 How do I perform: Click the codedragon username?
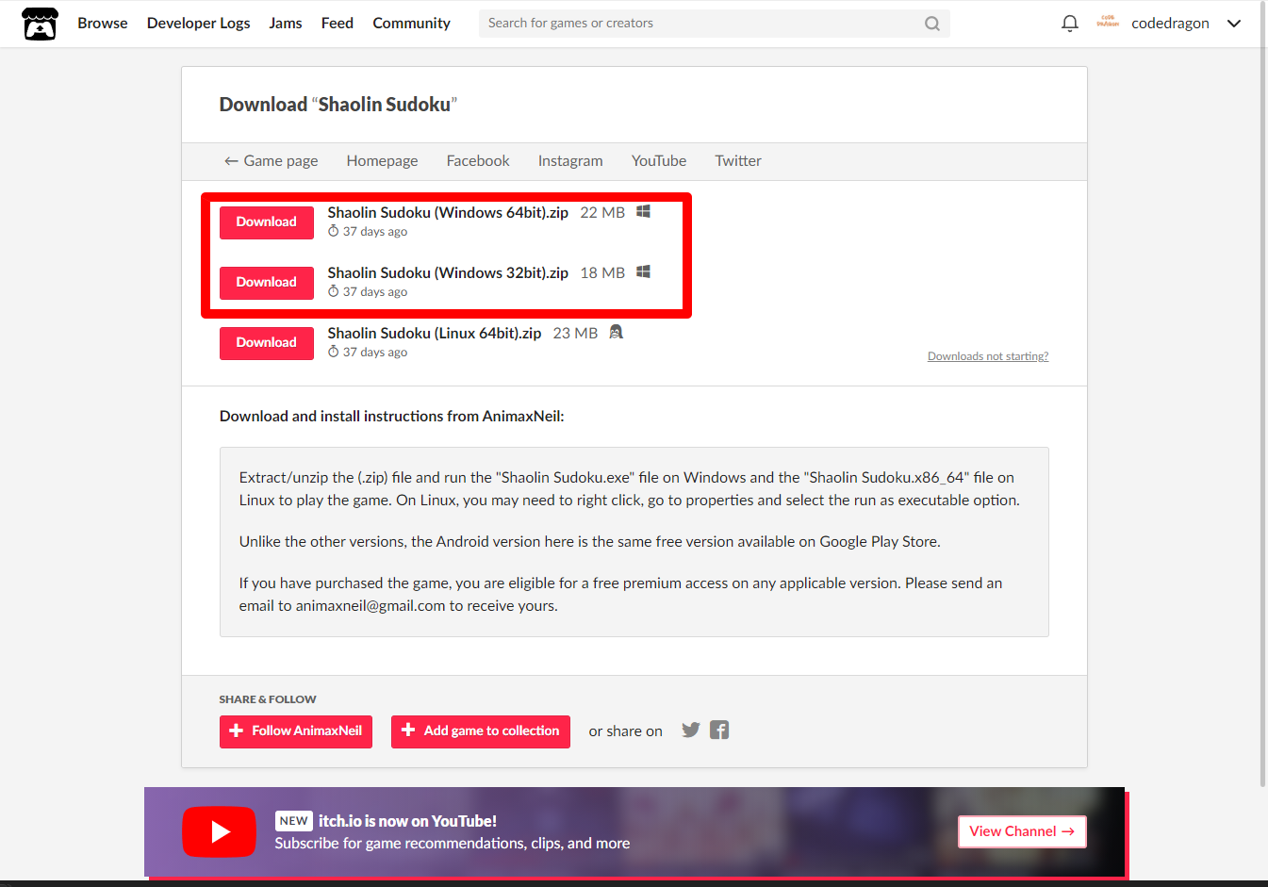click(1170, 24)
